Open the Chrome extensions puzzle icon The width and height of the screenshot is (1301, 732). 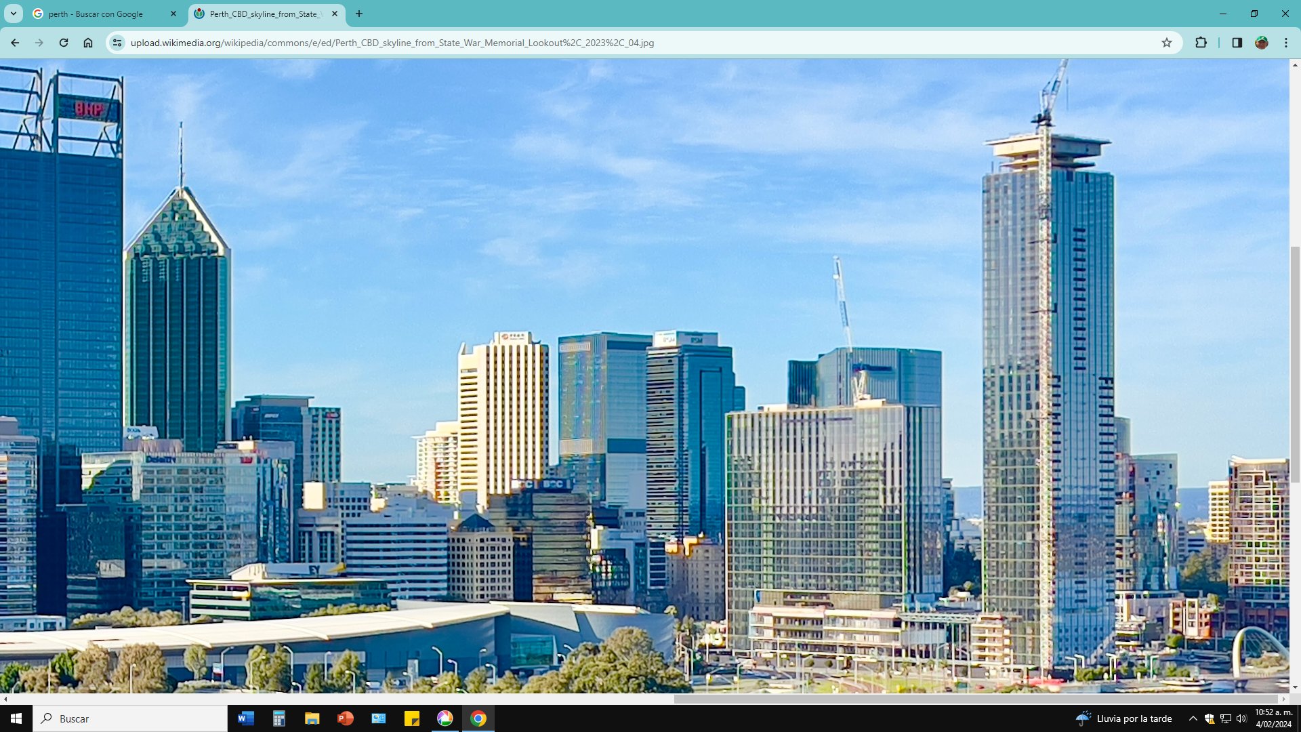pyautogui.click(x=1201, y=42)
